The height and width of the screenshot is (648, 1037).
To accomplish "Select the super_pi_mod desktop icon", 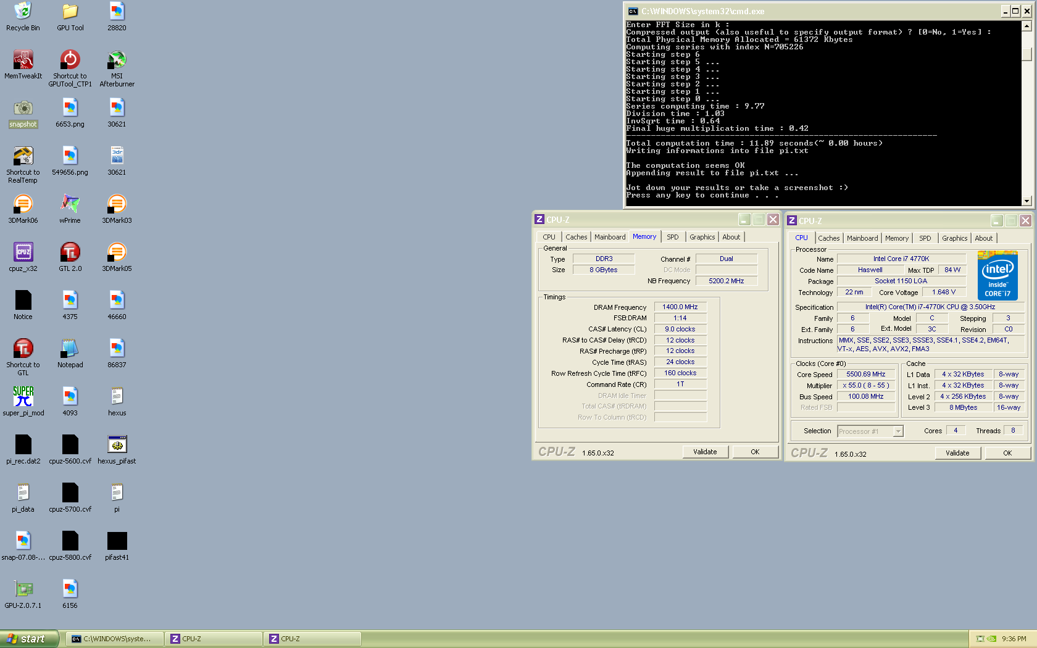I will coord(23,402).
